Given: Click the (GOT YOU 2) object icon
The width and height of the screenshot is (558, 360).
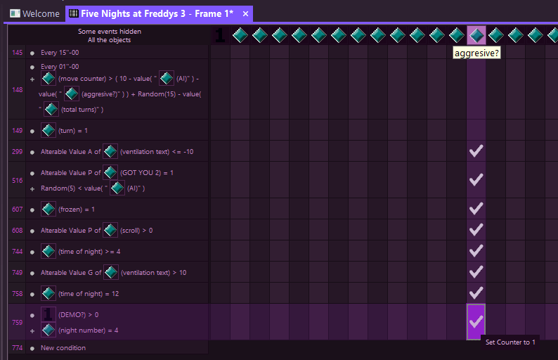Looking at the screenshot, I should (110, 172).
